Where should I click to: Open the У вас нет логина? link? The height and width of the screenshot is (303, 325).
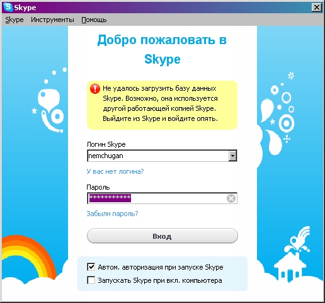click(115, 171)
